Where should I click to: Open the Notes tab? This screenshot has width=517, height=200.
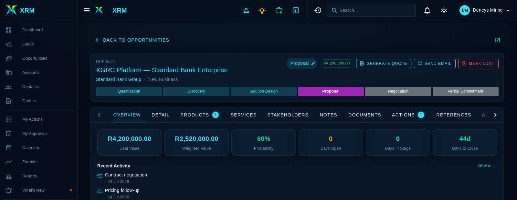point(328,115)
